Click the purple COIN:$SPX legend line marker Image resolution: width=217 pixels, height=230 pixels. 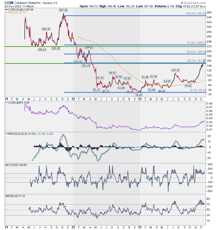[6, 103]
